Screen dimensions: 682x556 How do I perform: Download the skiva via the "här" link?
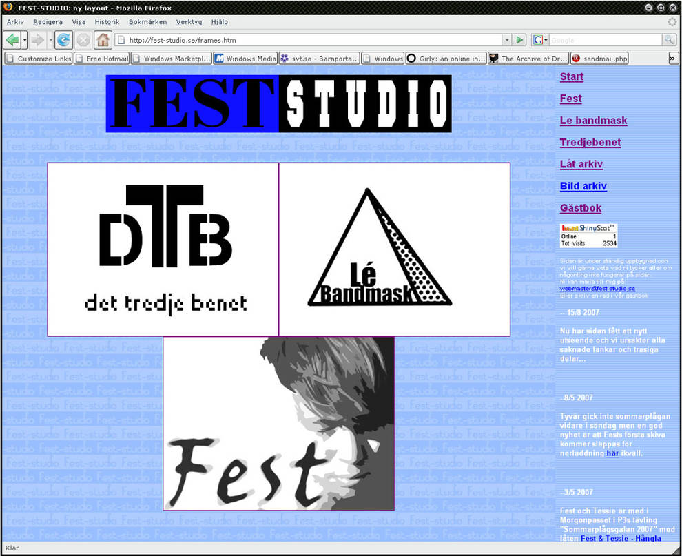(x=612, y=454)
